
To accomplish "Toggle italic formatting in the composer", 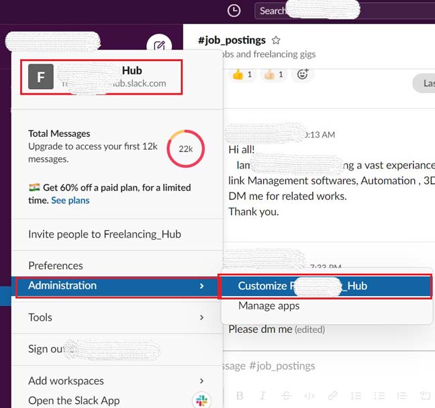I will coord(262,395).
